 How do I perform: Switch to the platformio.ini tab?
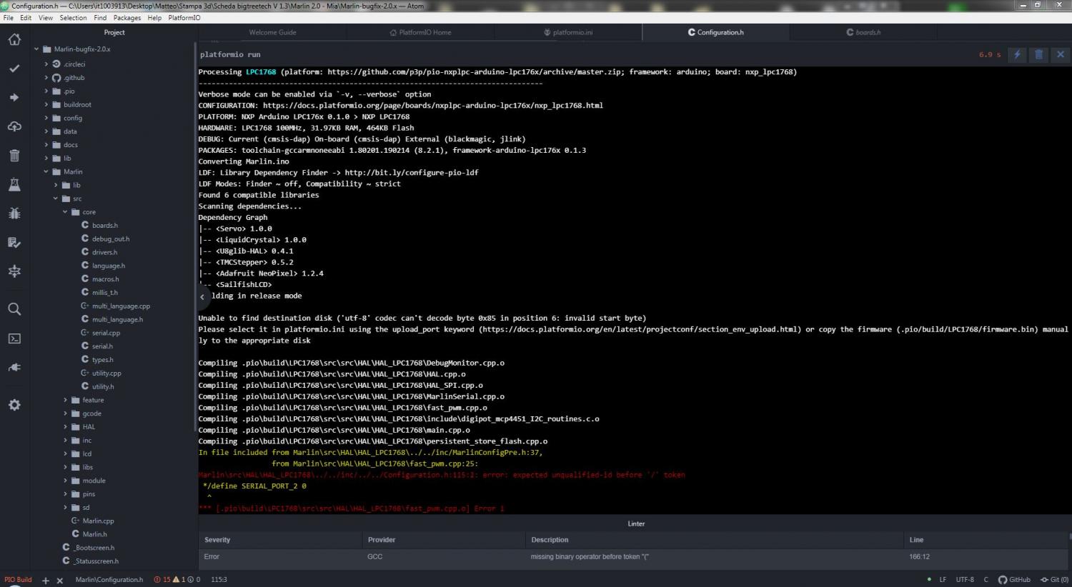pos(568,32)
